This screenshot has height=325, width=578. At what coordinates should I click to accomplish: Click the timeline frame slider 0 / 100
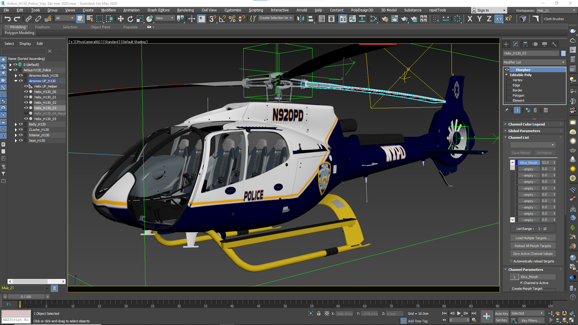26,297
